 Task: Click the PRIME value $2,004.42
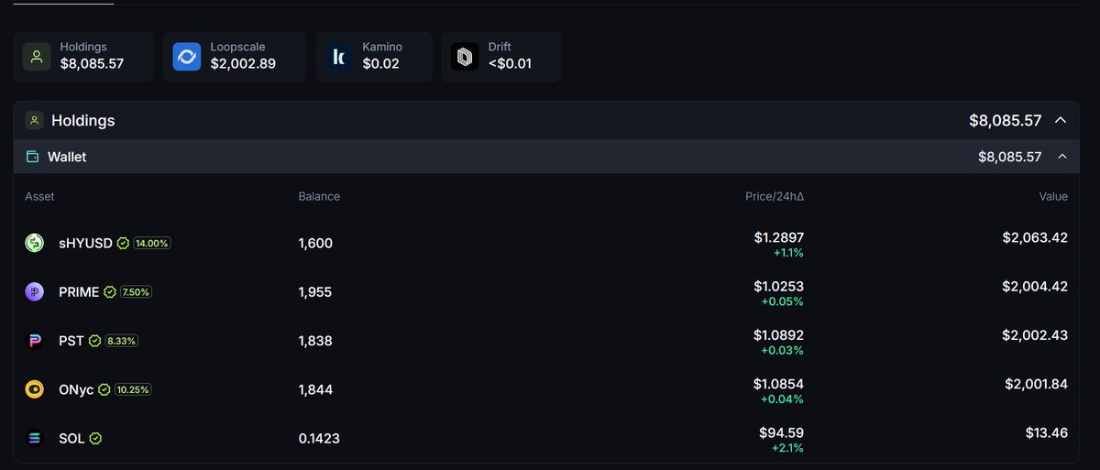click(x=1035, y=286)
